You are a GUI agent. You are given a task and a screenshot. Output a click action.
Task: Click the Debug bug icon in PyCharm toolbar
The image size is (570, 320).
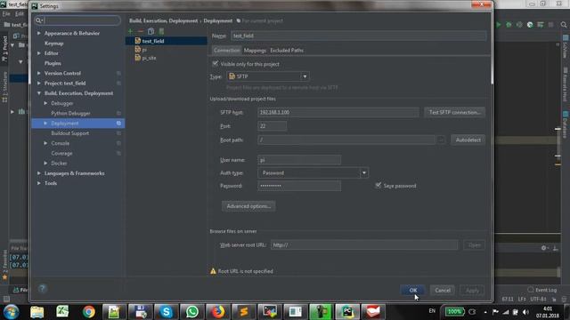coord(509,25)
